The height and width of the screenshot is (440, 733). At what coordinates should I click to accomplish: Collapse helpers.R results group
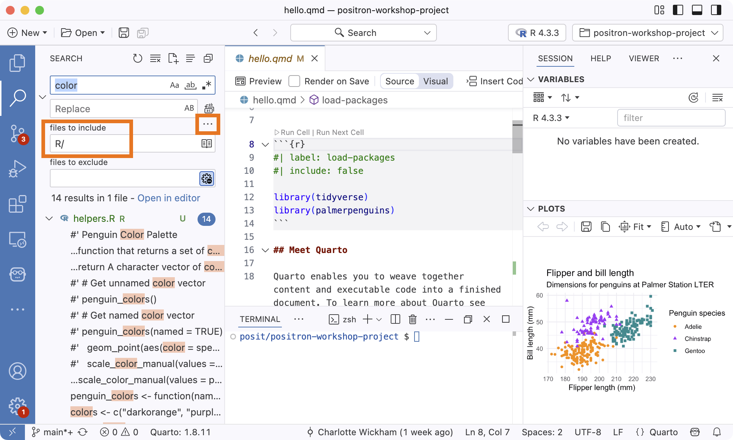49,219
